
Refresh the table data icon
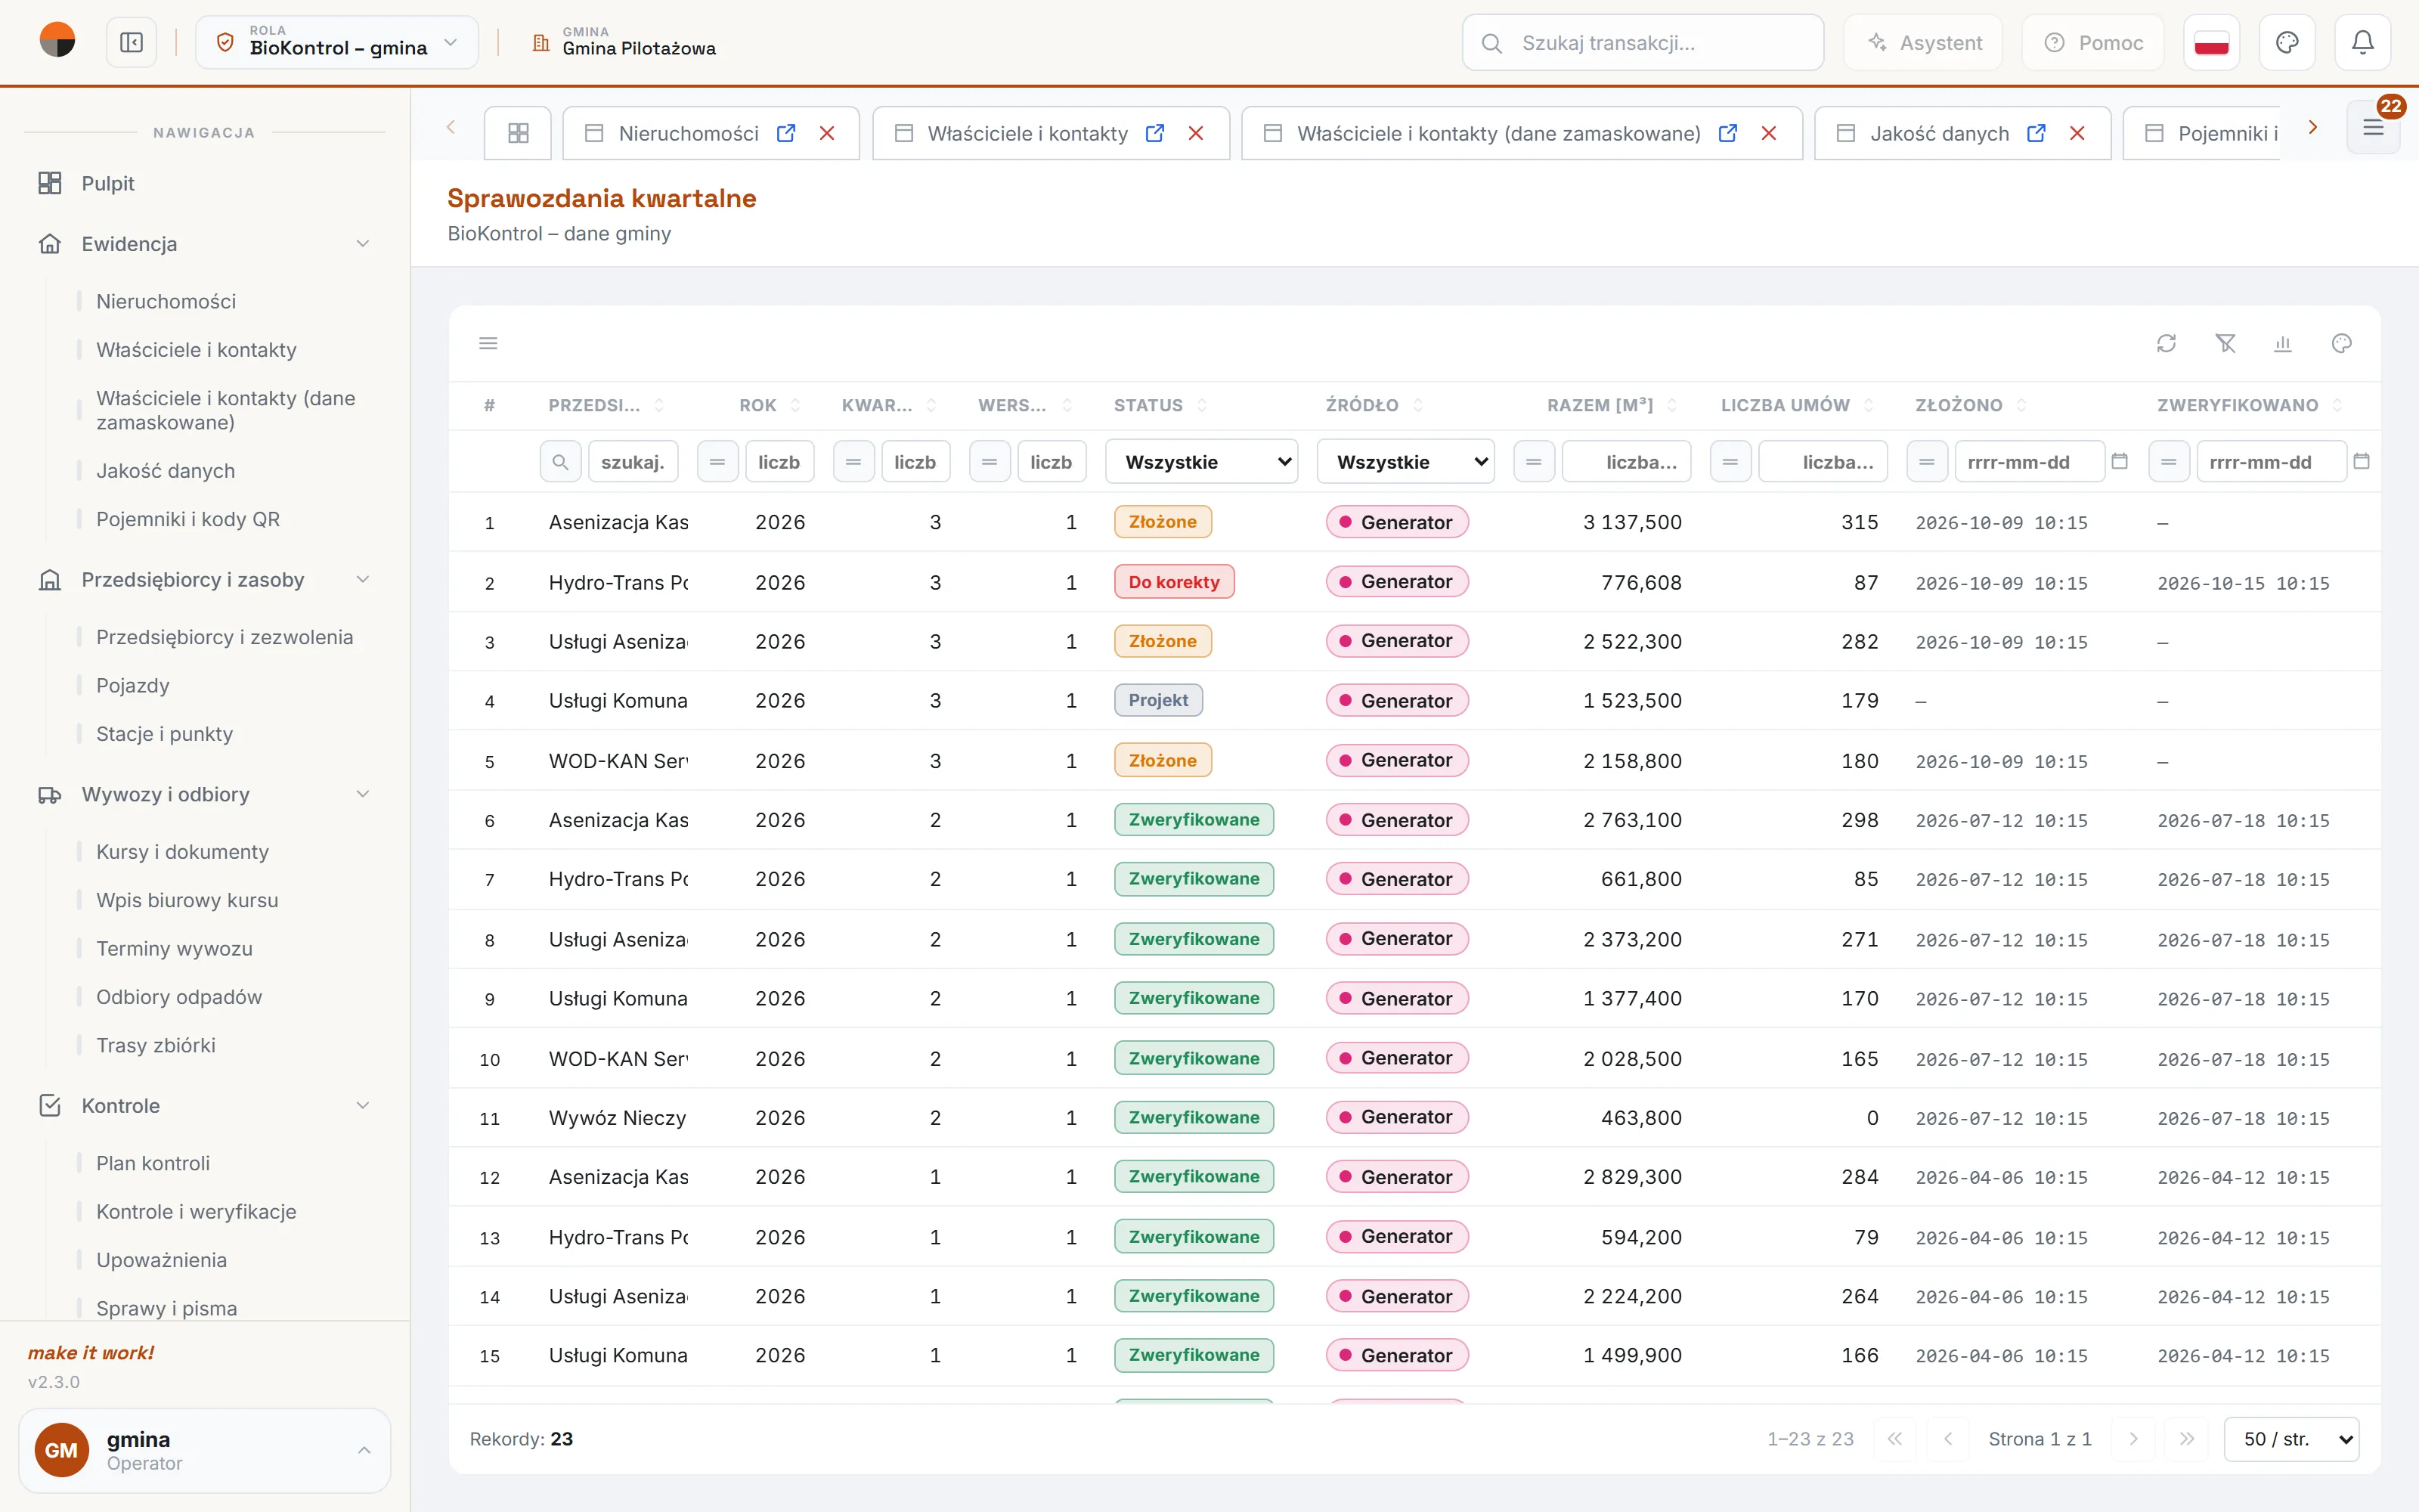2166,344
